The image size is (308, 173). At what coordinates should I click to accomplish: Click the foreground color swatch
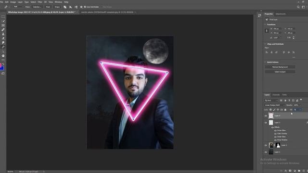point(0,65)
